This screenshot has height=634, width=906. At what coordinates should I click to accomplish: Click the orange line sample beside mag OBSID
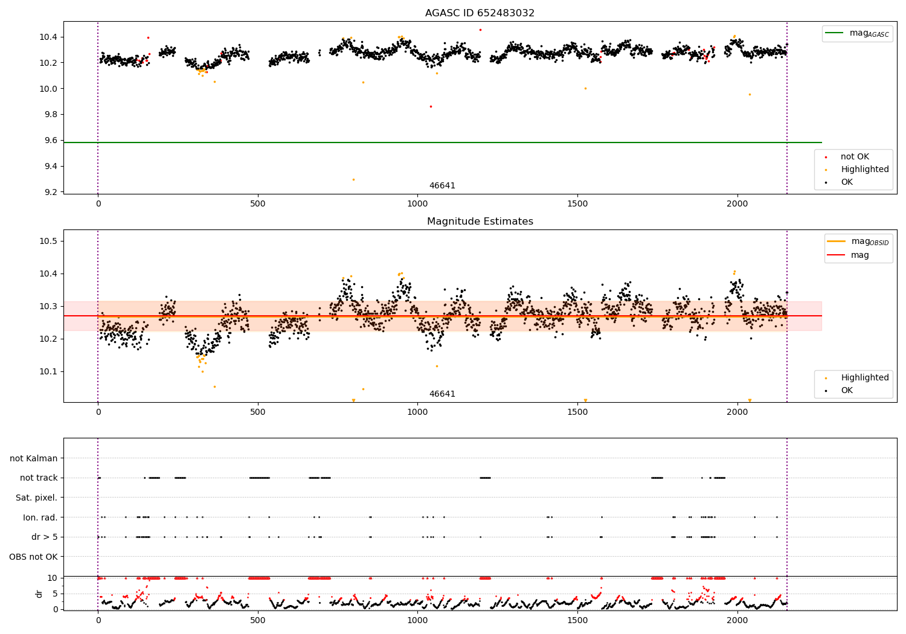coord(837,242)
